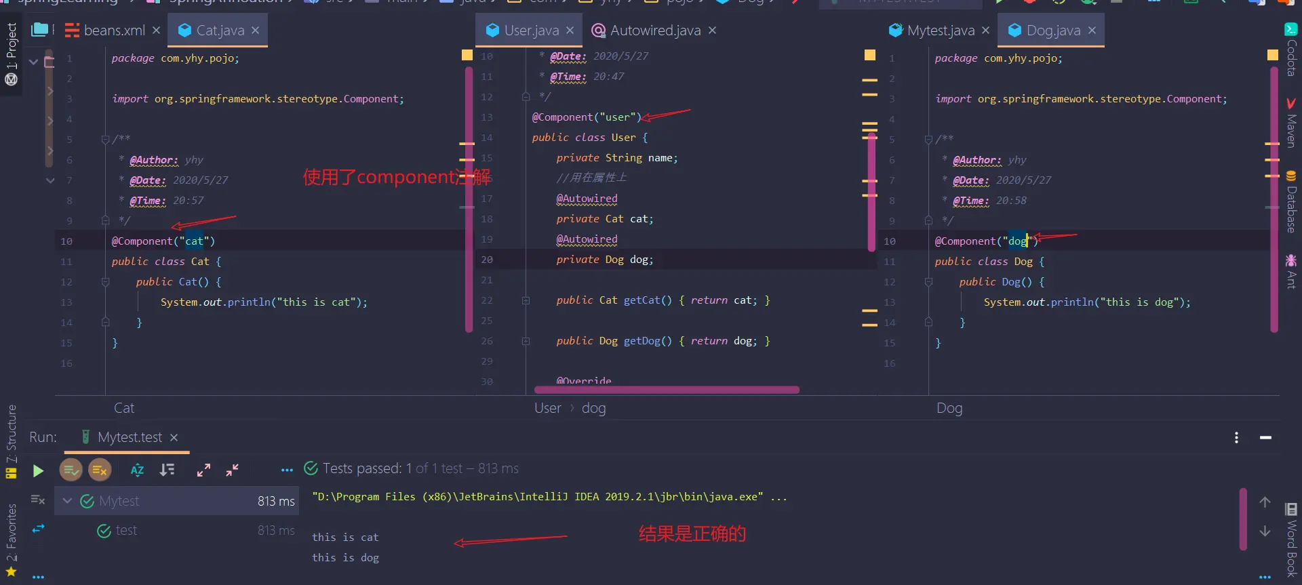The height and width of the screenshot is (585, 1302).
Task: Open more actions at console bottom-right
Action: pyautogui.click(x=1265, y=578)
